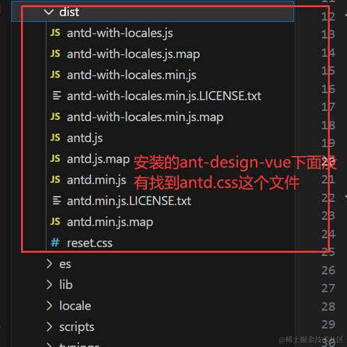Open antd.js.map file
Image resolution: width=347 pixels, height=347 pixels.
pyautogui.click(x=98, y=159)
